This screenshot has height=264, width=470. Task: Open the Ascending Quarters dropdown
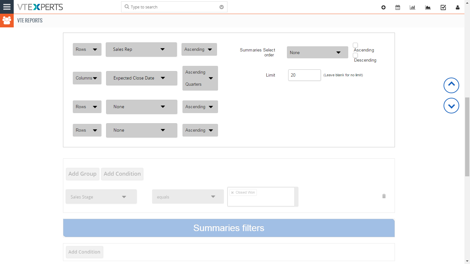click(x=200, y=78)
